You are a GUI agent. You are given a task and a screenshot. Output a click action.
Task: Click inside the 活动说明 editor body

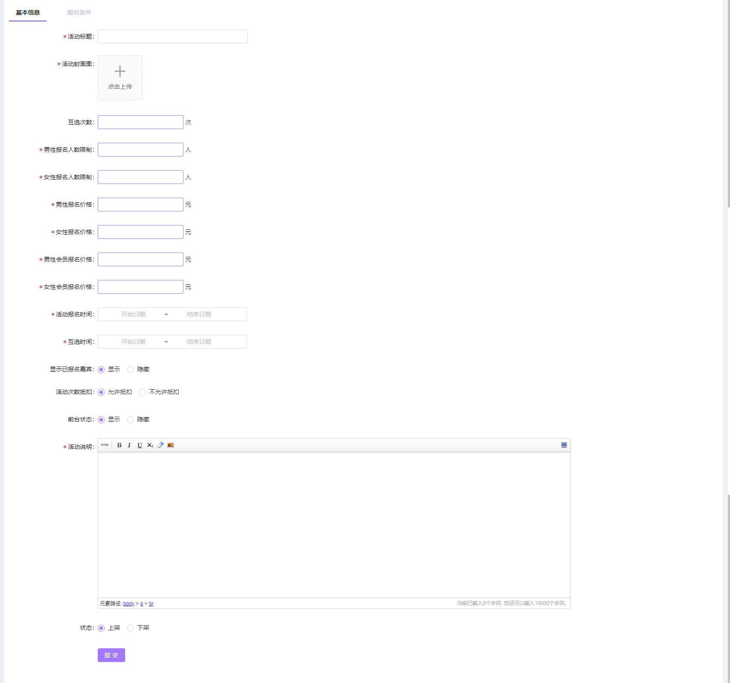(x=334, y=525)
